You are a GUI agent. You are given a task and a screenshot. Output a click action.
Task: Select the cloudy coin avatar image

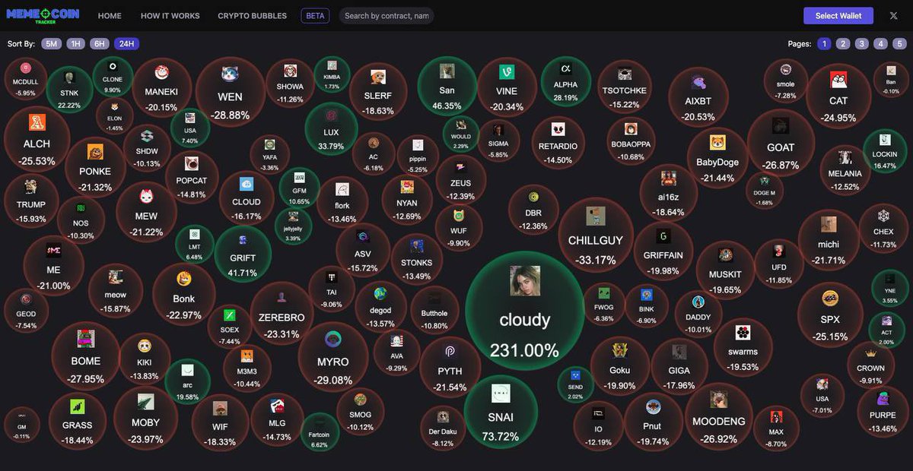coord(525,281)
